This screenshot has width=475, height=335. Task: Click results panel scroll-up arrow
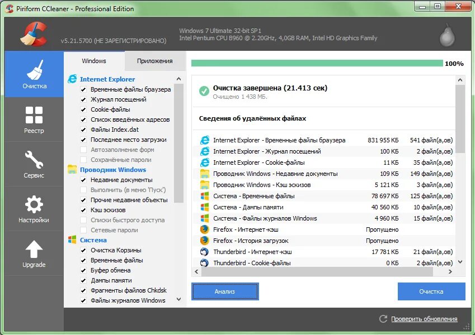[x=460, y=80]
